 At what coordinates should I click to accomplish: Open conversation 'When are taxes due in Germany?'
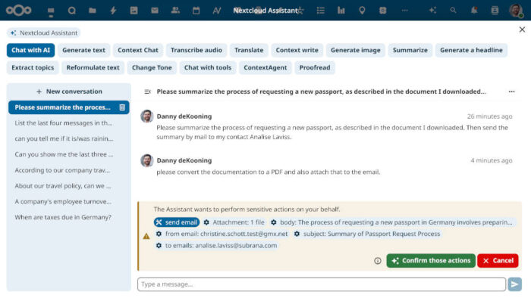[69, 217]
